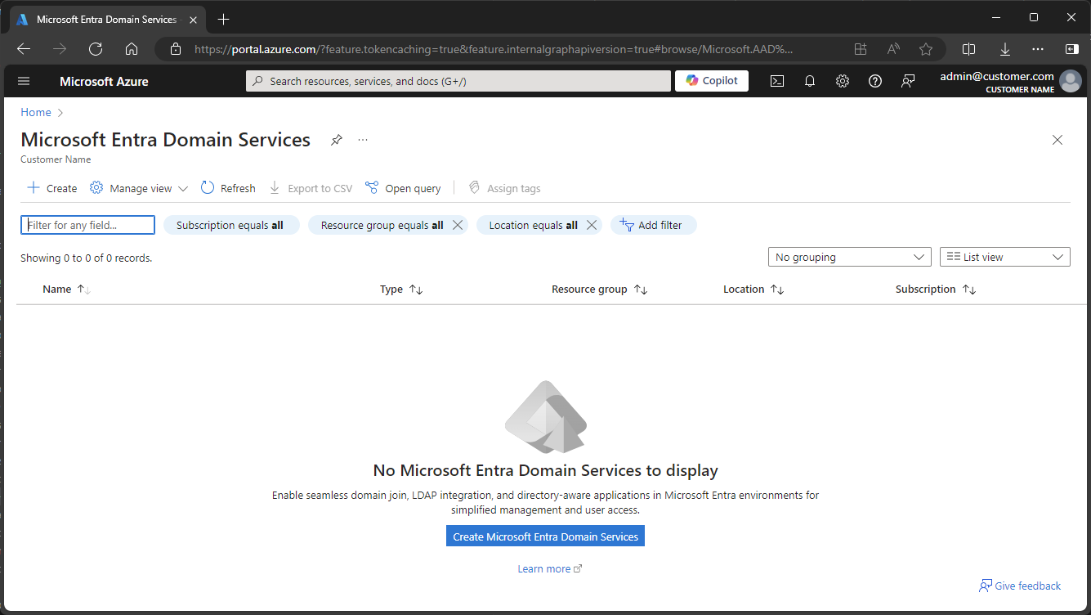Click the browser address bar URL
The width and height of the screenshot is (1091, 615).
(x=493, y=49)
